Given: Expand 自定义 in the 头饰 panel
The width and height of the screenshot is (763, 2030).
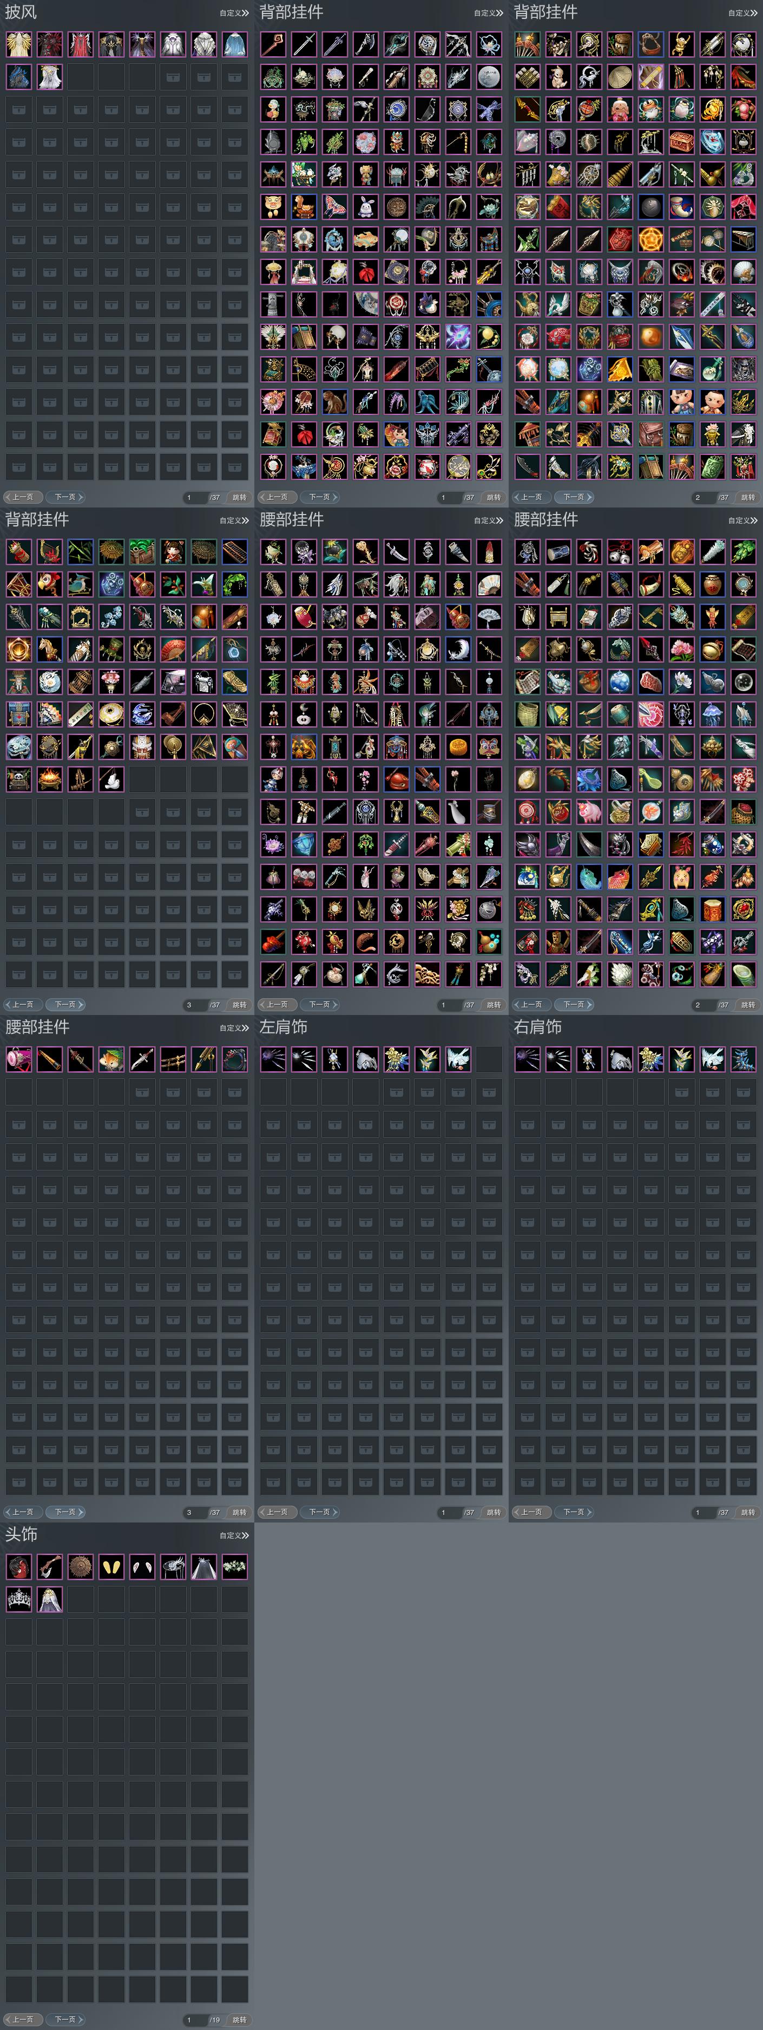Looking at the screenshot, I should pyautogui.click(x=234, y=1535).
